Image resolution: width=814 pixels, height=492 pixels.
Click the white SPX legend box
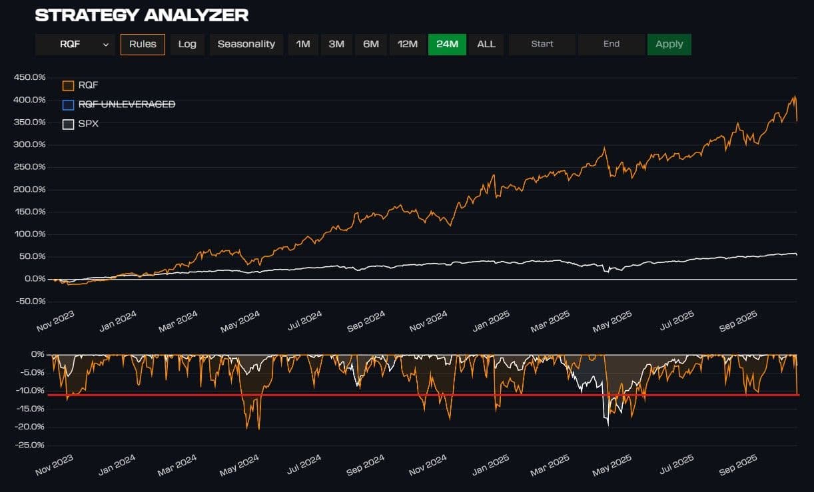click(68, 124)
